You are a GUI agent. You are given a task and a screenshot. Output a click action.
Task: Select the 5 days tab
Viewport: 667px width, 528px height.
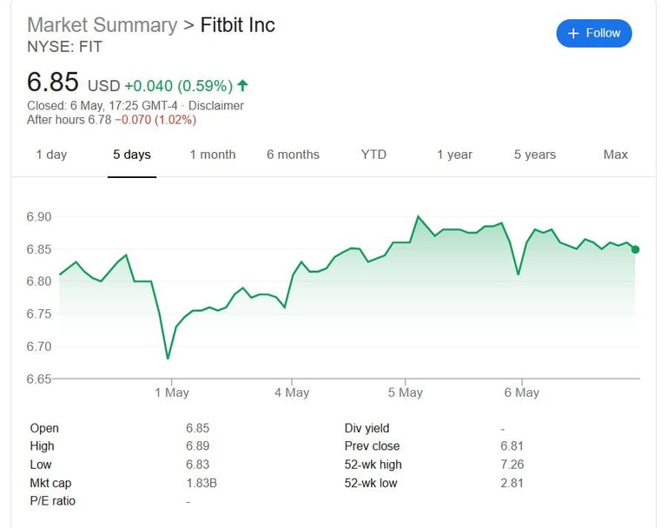click(x=132, y=155)
